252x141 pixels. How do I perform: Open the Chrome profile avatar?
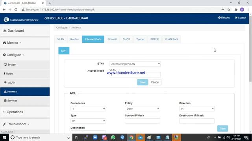(242, 9)
